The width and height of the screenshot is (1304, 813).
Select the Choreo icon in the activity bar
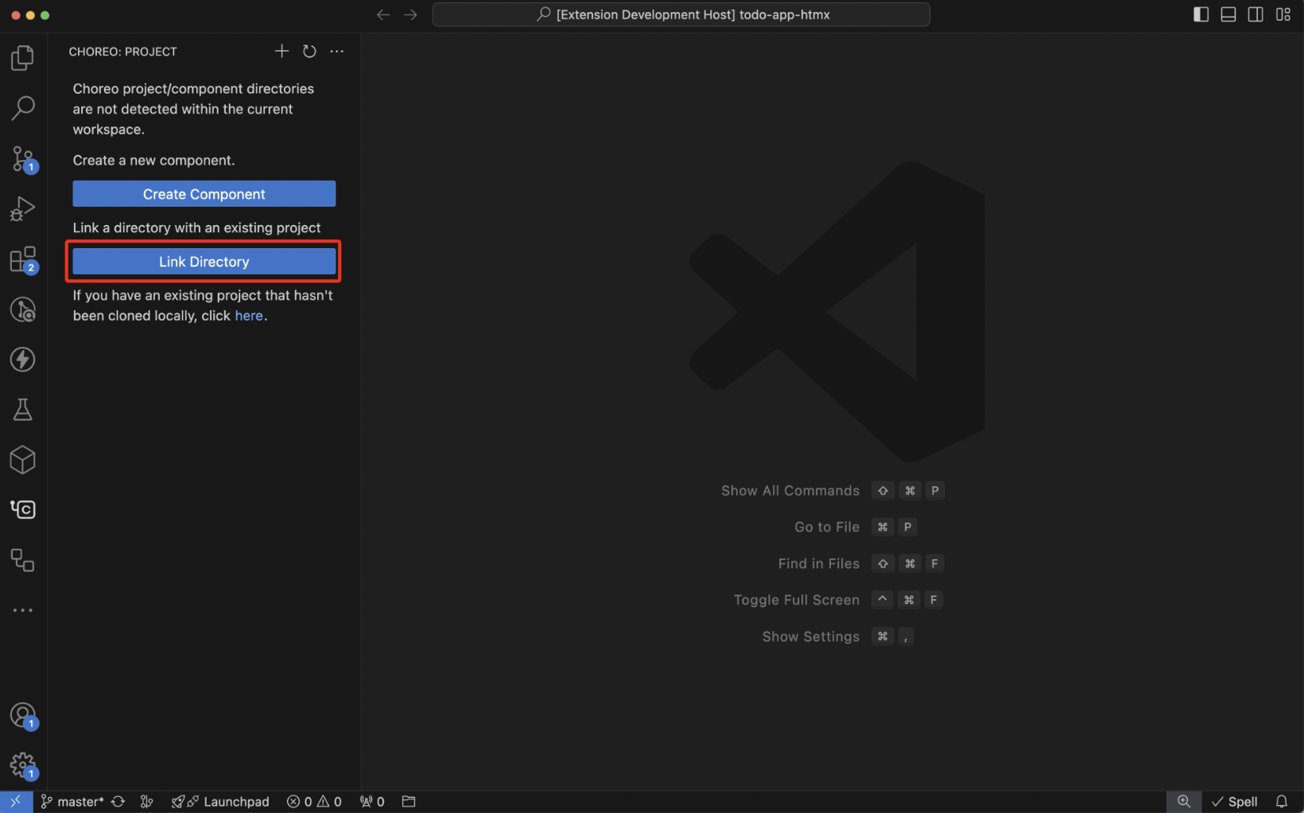coord(22,509)
